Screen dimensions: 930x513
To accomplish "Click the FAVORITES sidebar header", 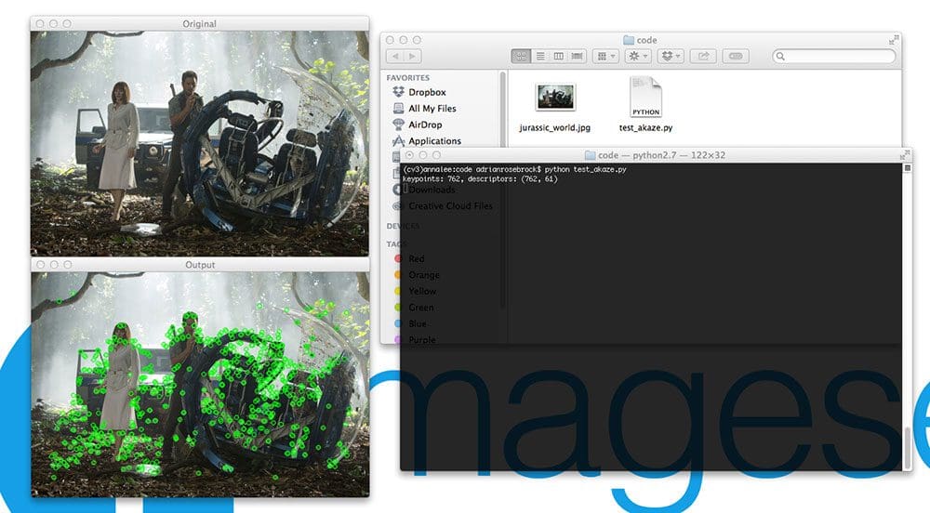I will pos(408,78).
